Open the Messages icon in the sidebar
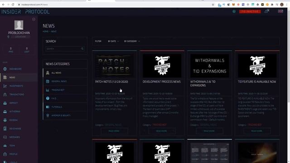290x163 pixels. pyautogui.click(x=5, y=137)
